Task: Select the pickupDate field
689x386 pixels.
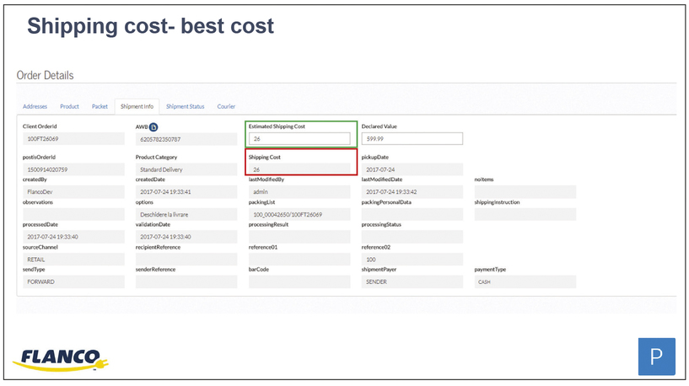Action: [x=412, y=169]
